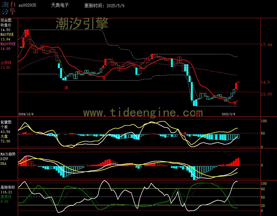Click the 个股 legend label

point(4,127)
